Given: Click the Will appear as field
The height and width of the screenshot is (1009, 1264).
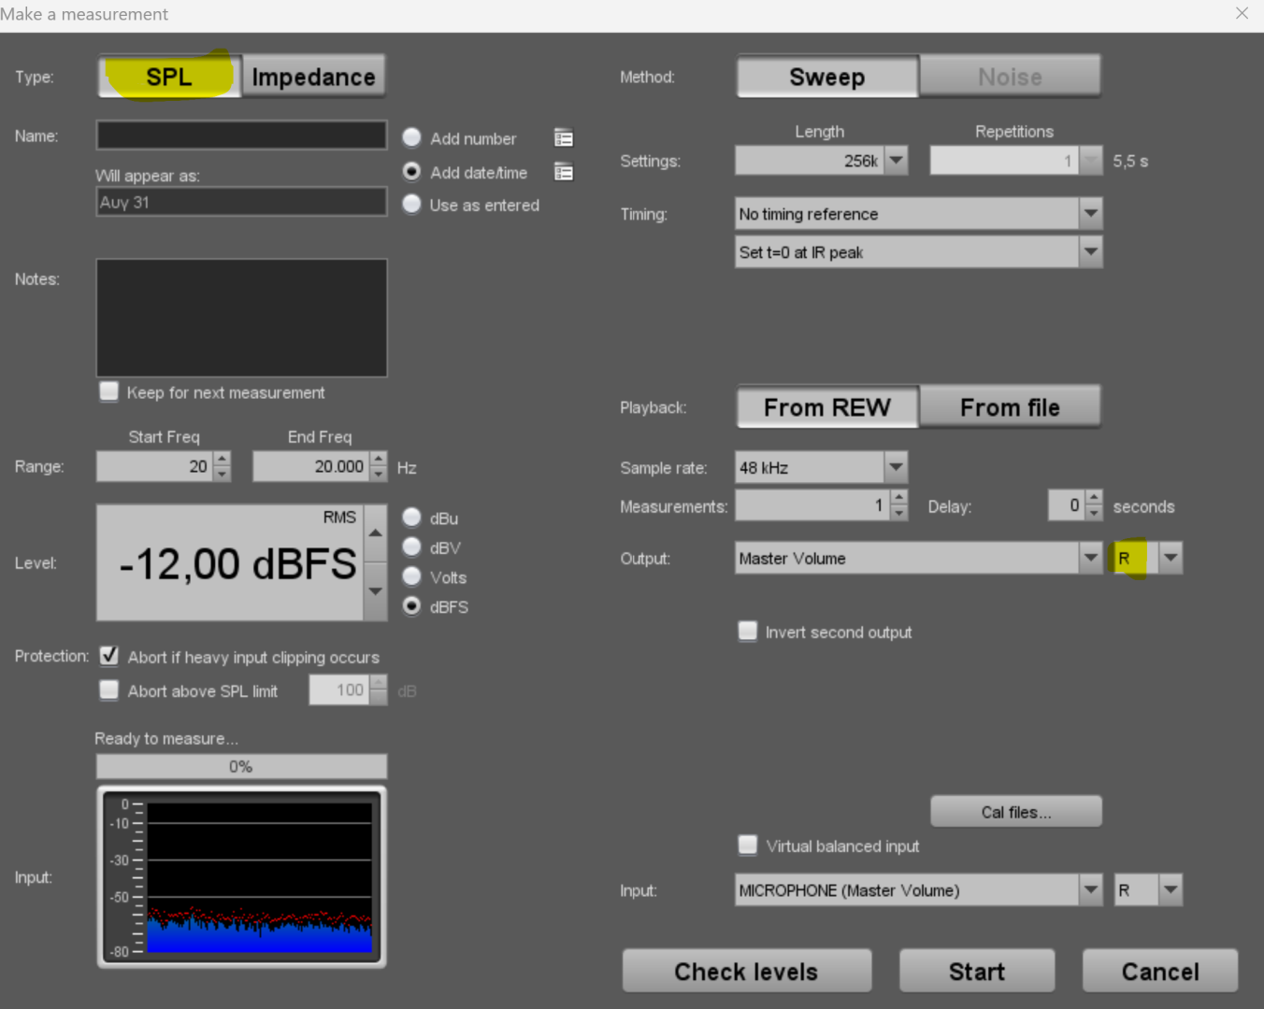Looking at the screenshot, I should (241, 202).
